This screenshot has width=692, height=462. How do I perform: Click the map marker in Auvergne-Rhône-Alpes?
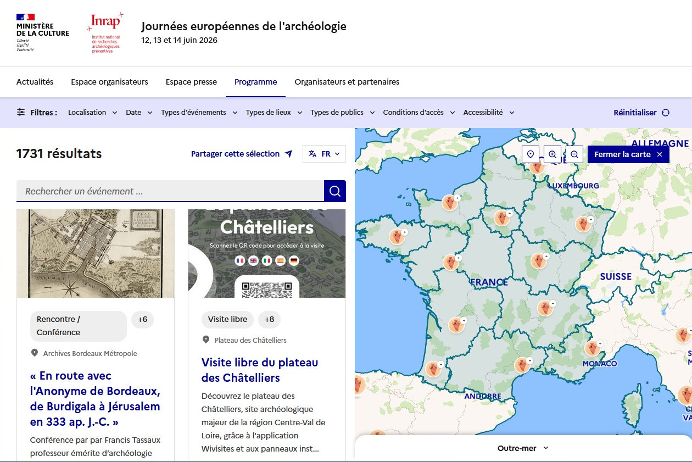[x=545, y=308]
